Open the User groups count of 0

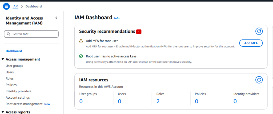pyautogui.click(x=81, y=101)
